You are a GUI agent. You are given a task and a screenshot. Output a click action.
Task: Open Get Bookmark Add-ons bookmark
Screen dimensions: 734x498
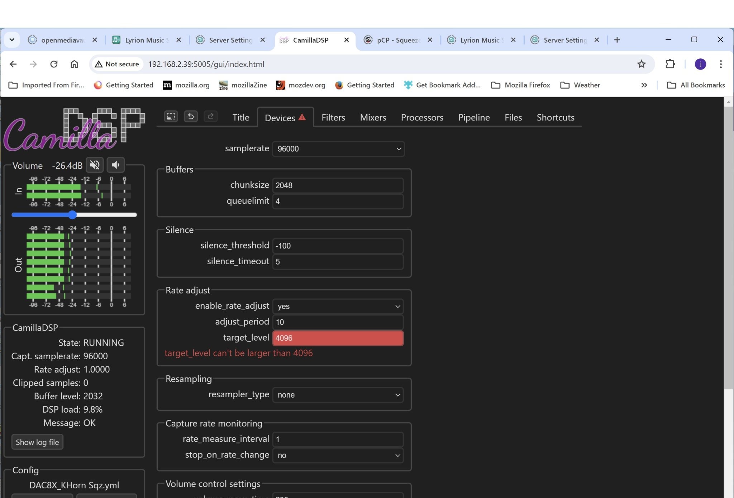tap(442, 85)
